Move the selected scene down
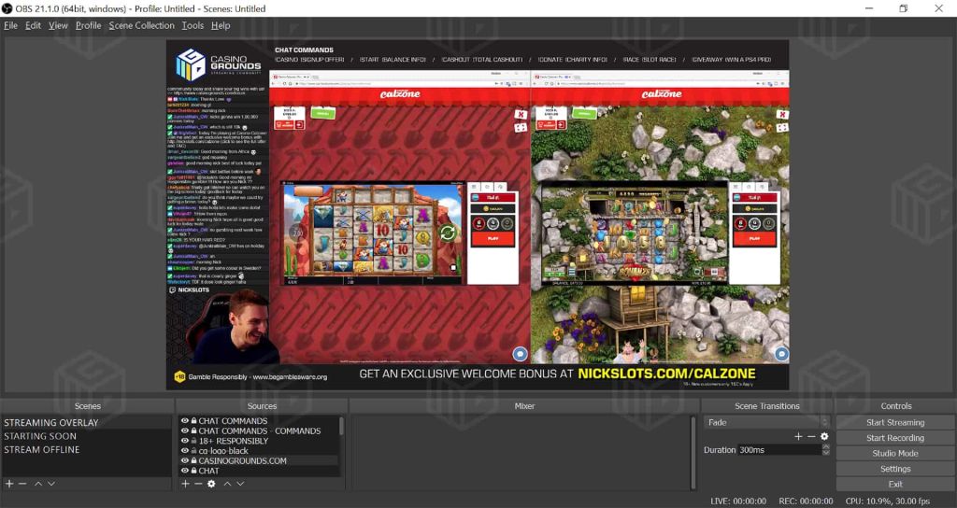This screenshot has width=957, height=508. pyautogui.click(x=51, y=484)
